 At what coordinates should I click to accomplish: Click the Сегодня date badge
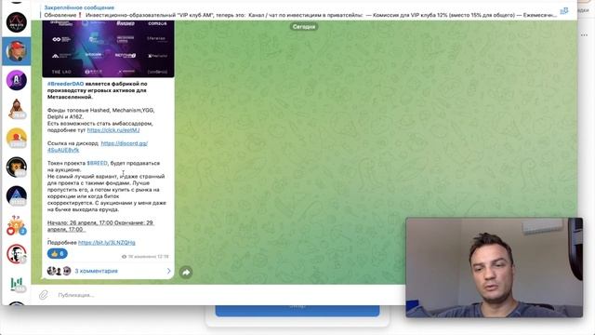(x=304, y=27)
